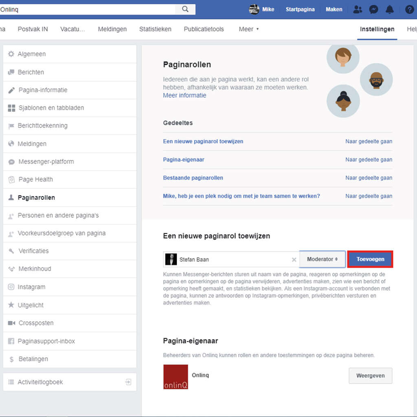417x417 pixels.
Task: Open the Messenger icon in top bar
Action: tap(373, 9)
